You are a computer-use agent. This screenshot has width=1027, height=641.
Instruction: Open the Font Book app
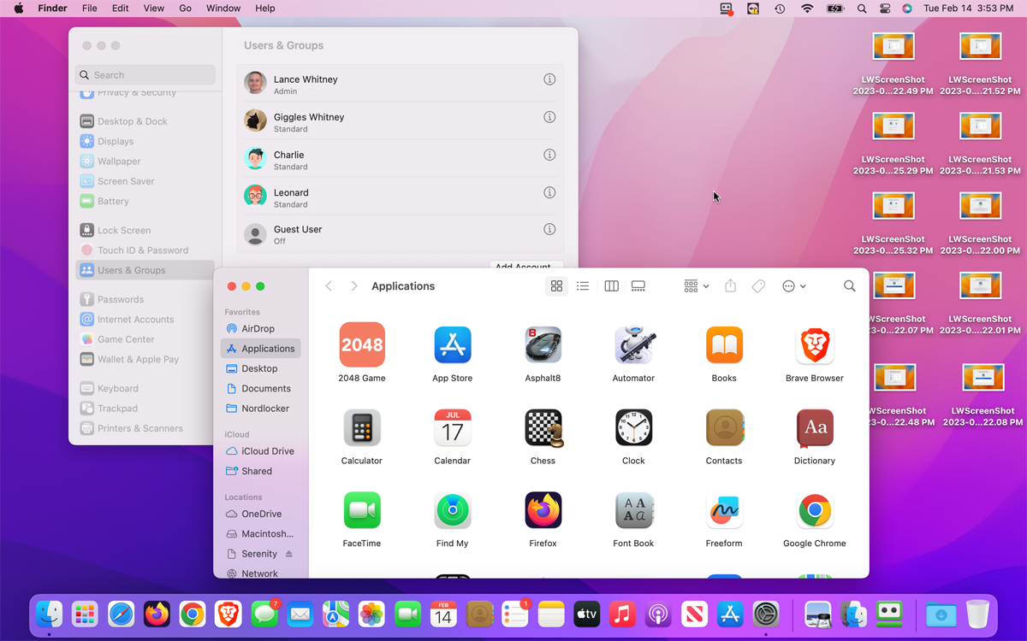(x=633, y=510)
